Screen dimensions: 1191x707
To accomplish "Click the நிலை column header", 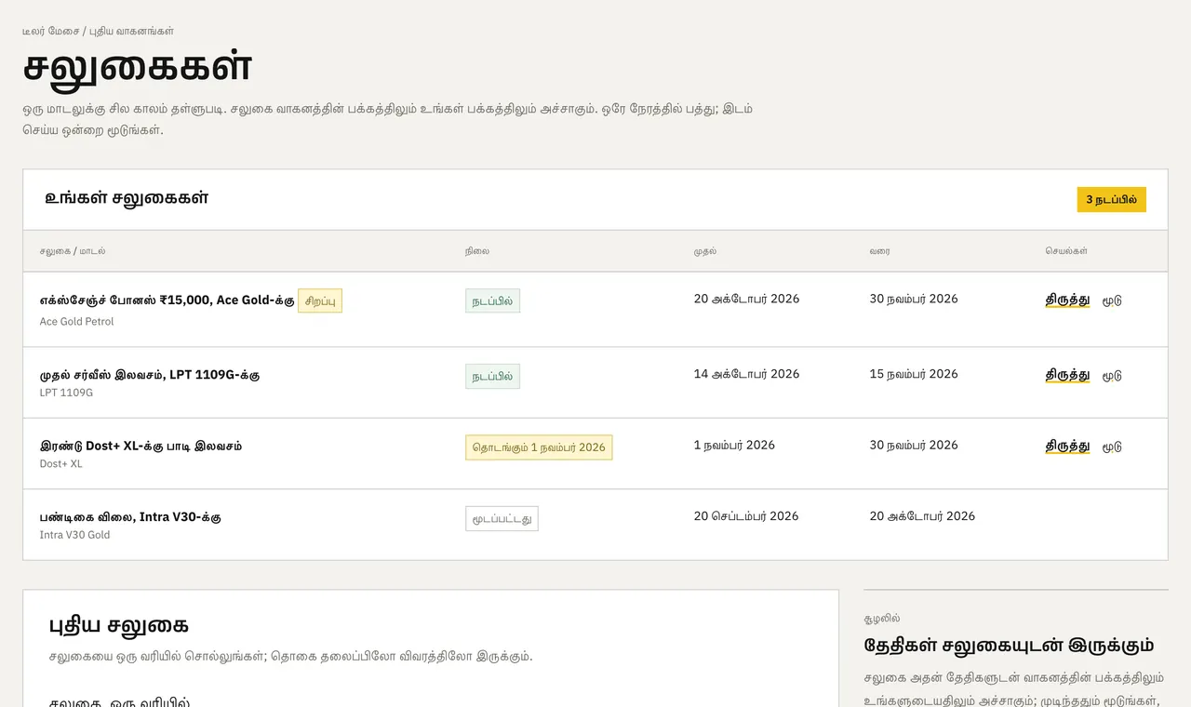I will click(x=477, y=251).
